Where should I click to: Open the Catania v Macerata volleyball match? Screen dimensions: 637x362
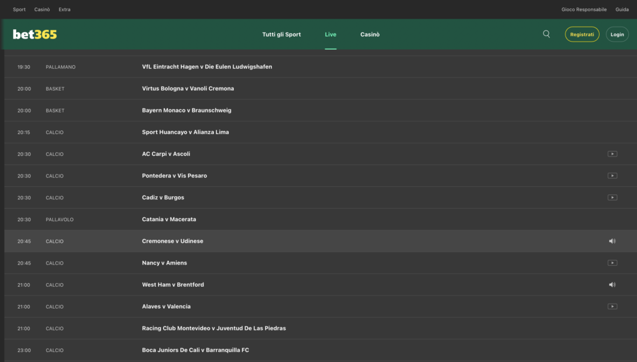click(169, 219)
